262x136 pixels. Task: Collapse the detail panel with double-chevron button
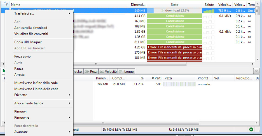coord(256,71)
